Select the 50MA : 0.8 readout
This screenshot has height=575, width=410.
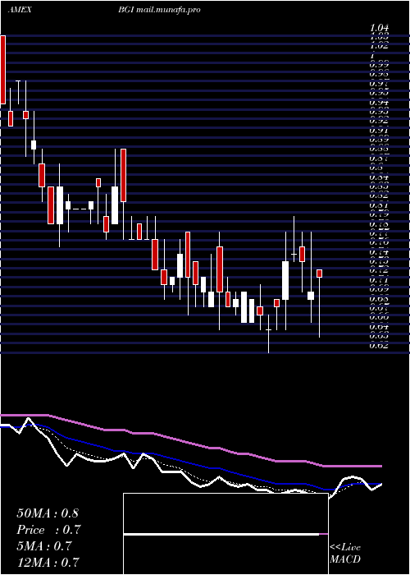point(48,513)
